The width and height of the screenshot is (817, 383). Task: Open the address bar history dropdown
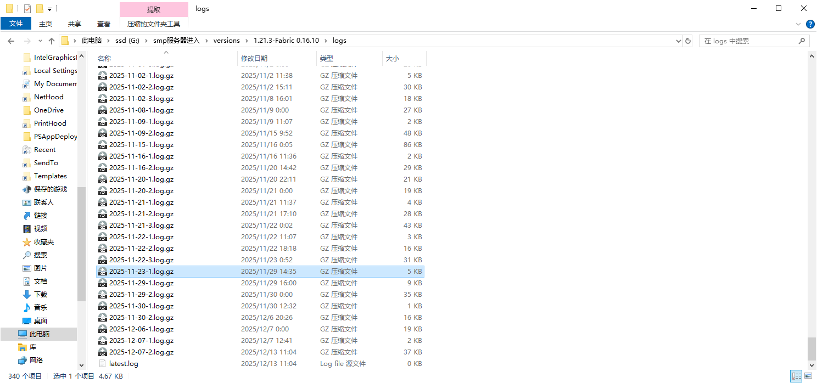pos(678,41)
